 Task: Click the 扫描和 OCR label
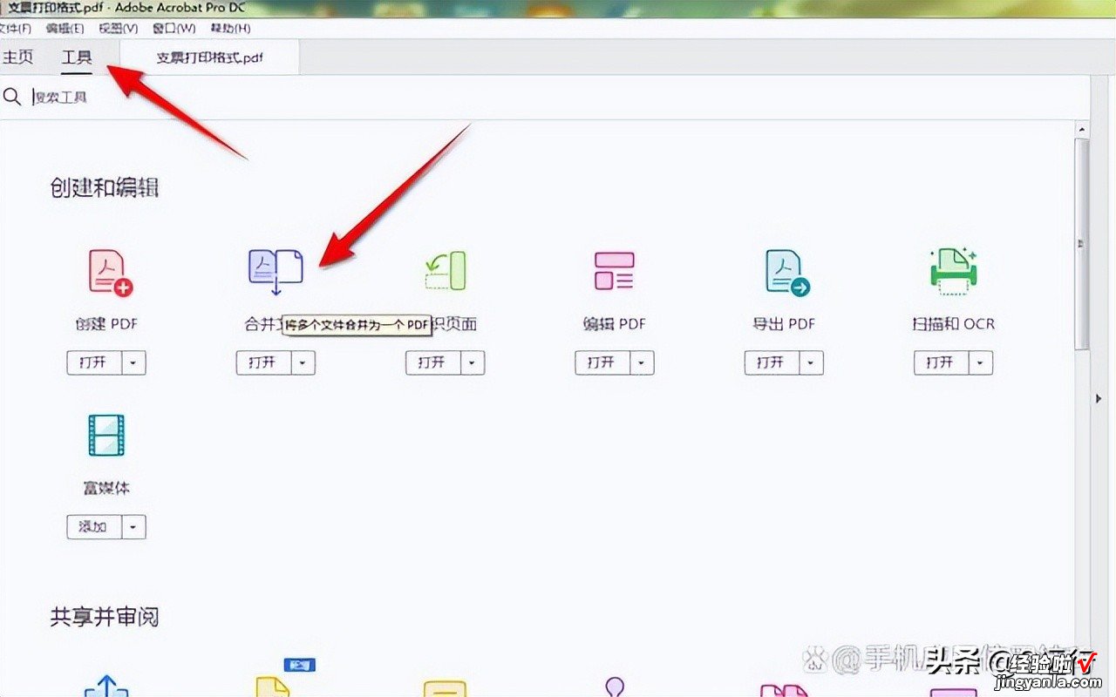(x=953, y=323)
